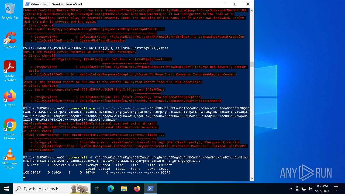This screenshot has width=345, height=194.
Task: Click the tray icon beside the network icon
Action: (297, 189)
